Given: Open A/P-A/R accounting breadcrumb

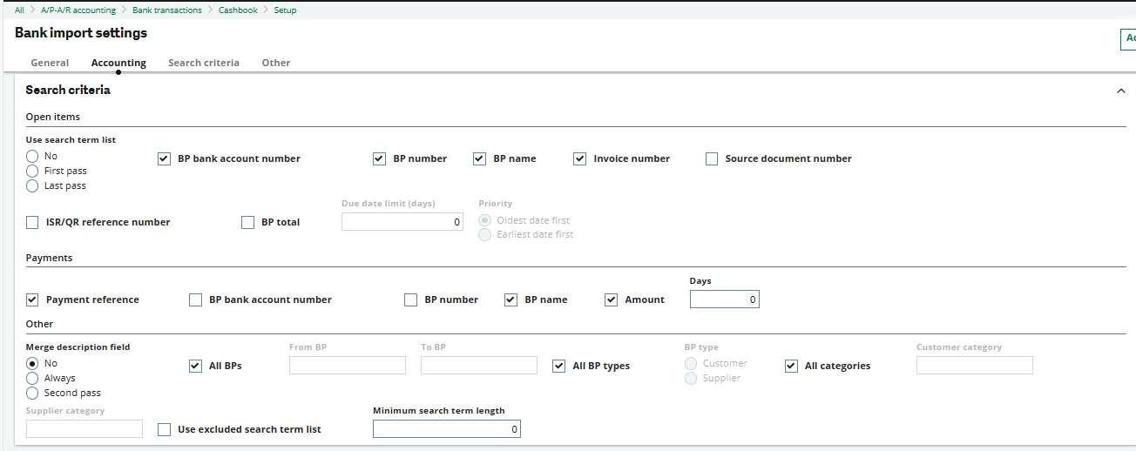Looking at the screenshot, I should pos(78,10).
